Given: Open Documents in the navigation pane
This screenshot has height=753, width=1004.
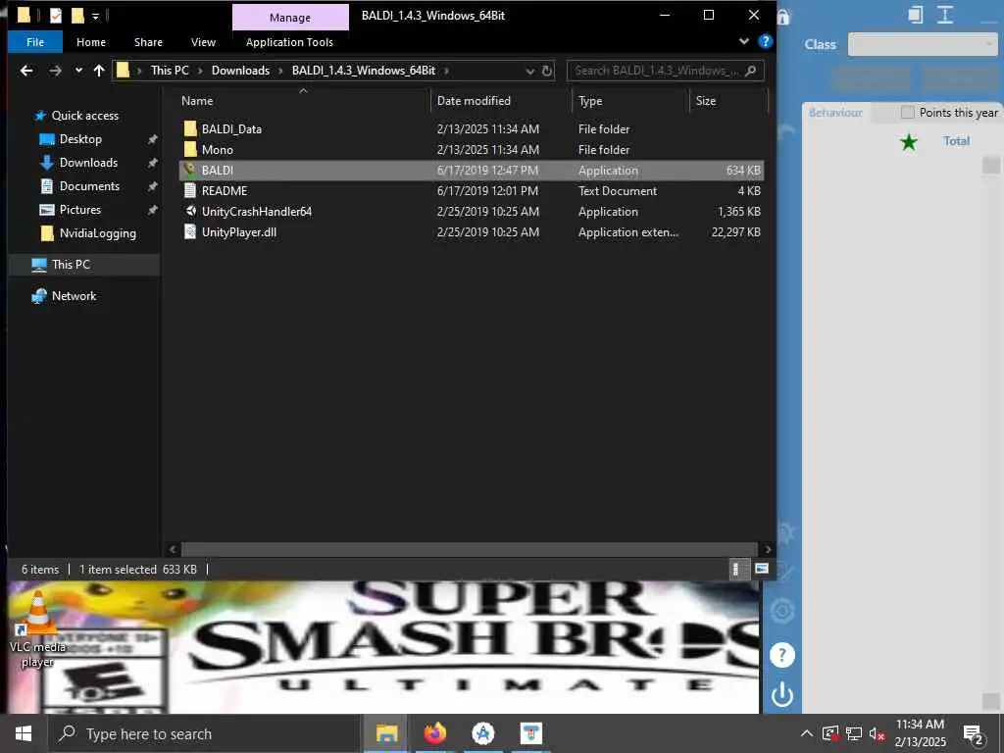Looking at the screenshot, I should pyautogui.click(x=89, y=186).
